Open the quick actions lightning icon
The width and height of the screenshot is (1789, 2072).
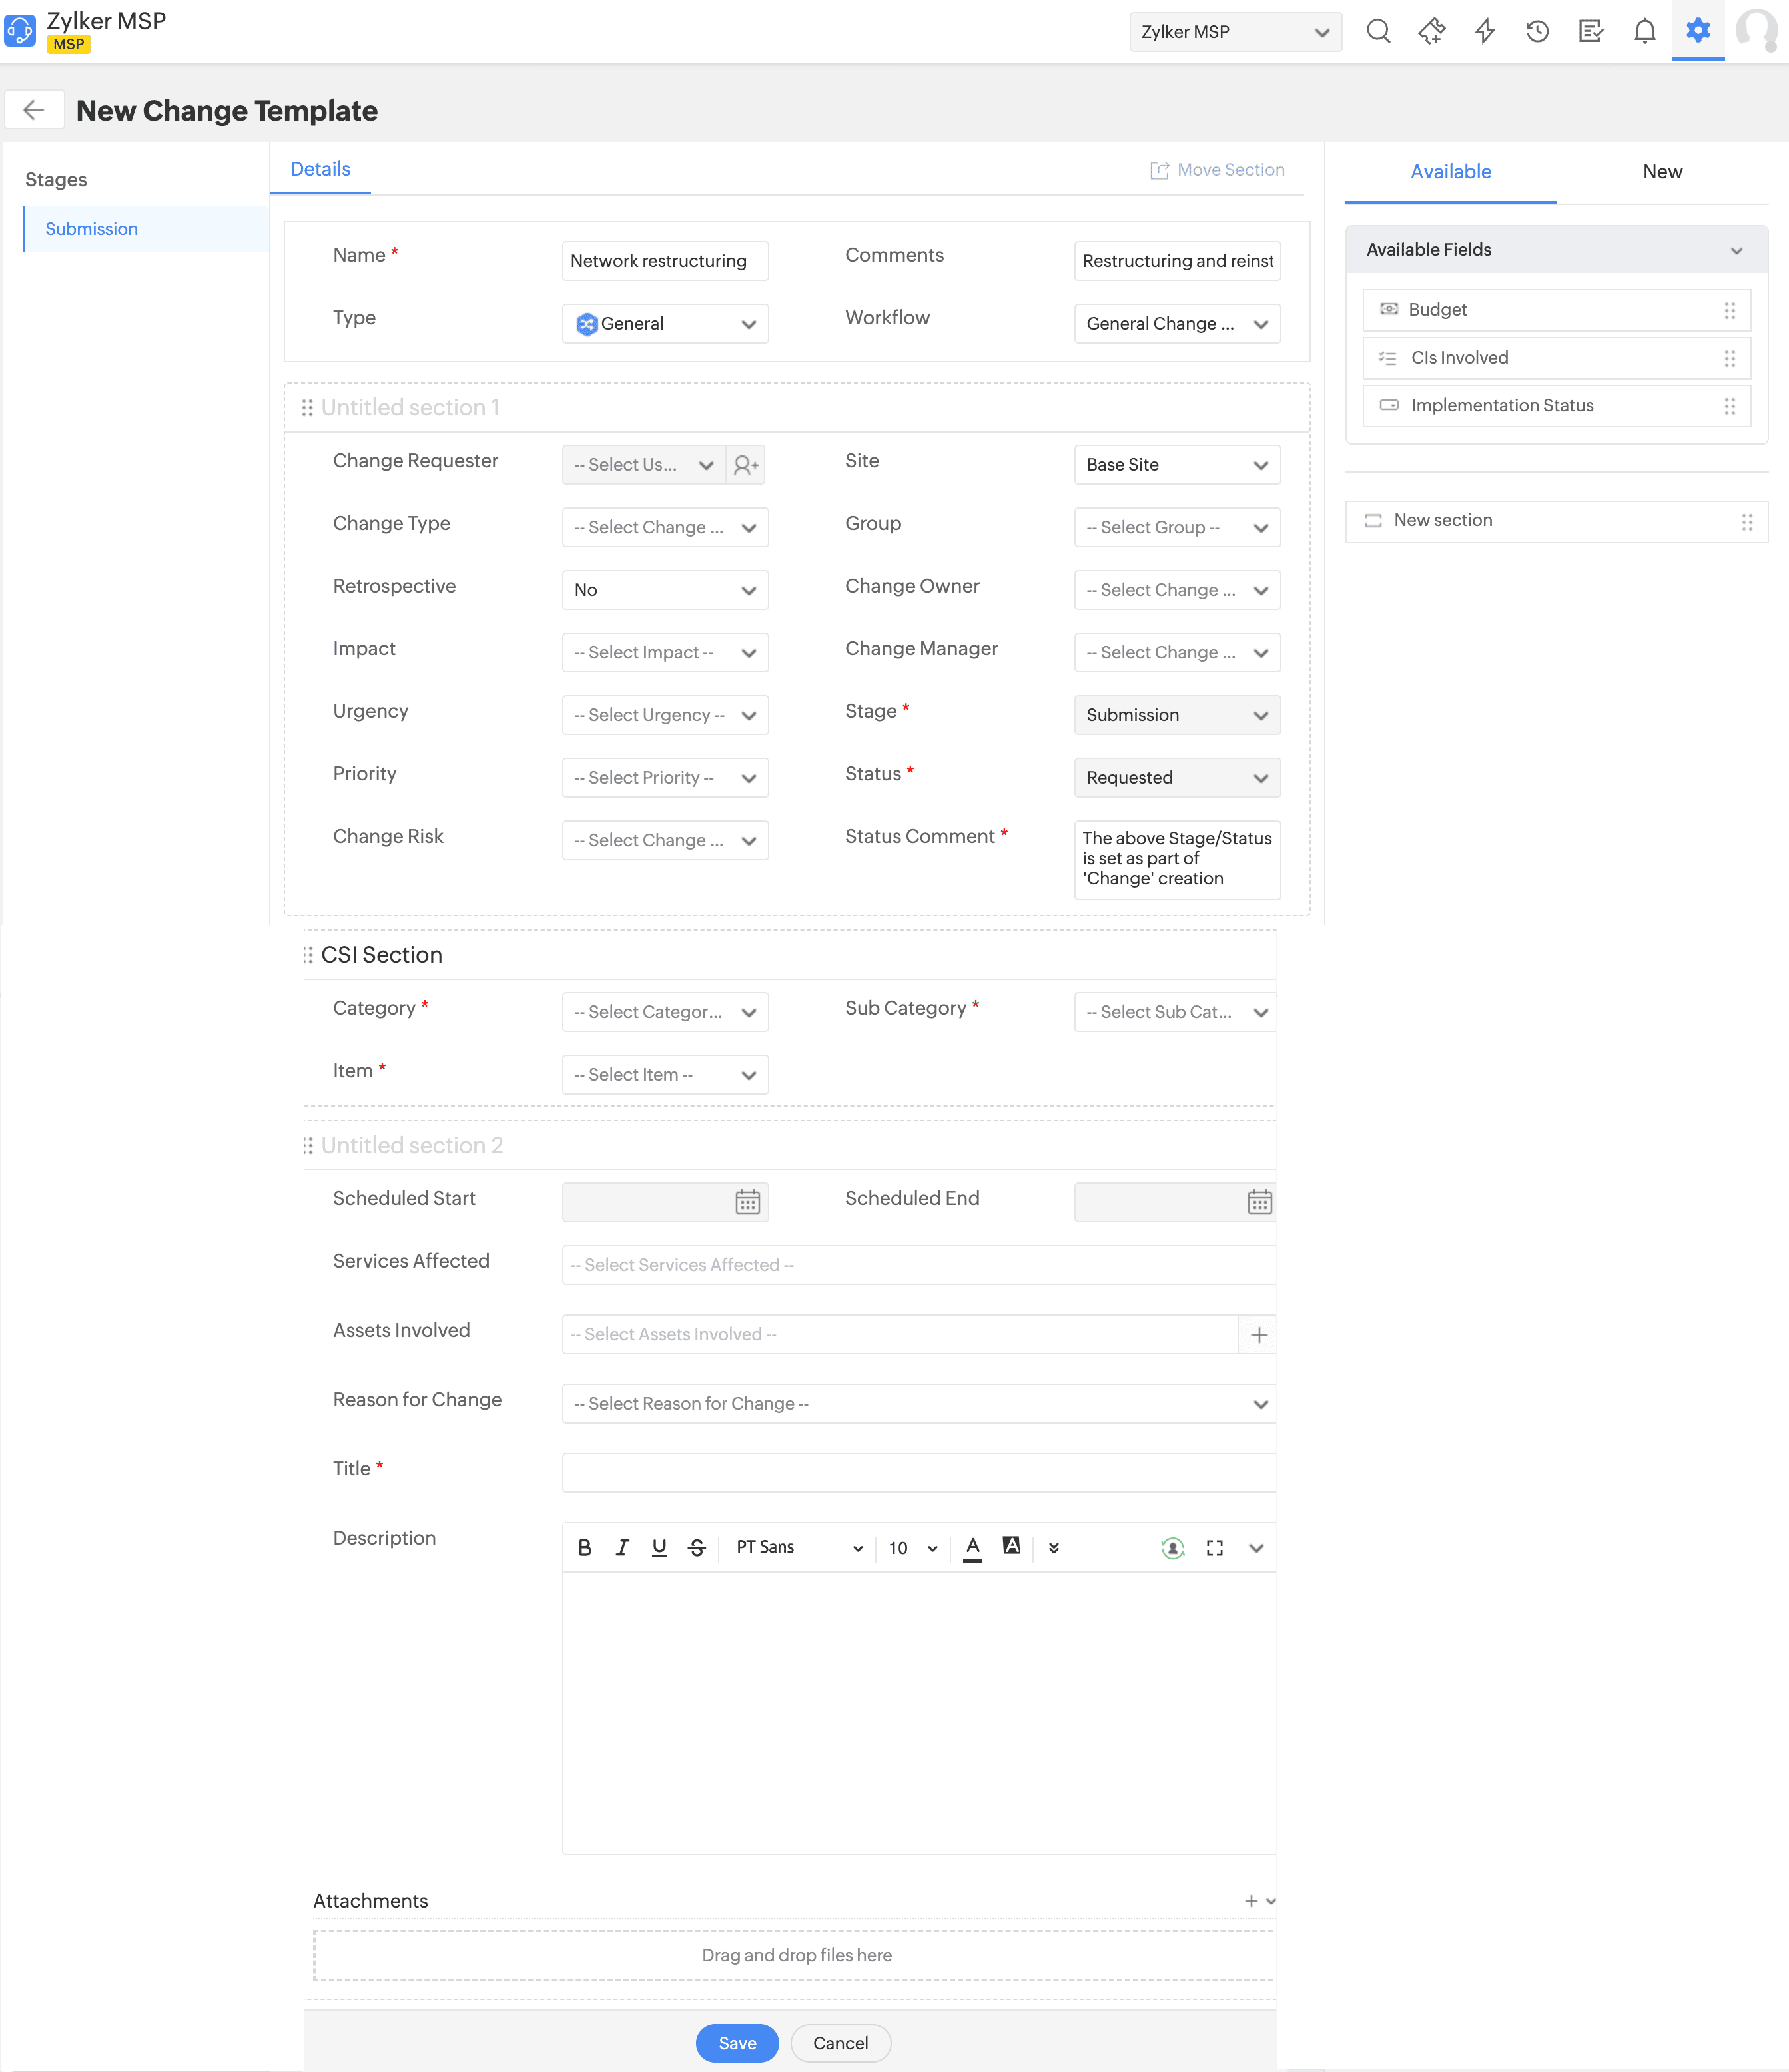pos(1485,31)
